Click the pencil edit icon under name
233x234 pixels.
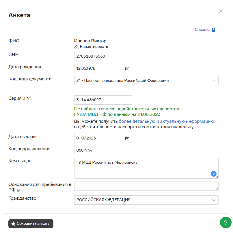coord(77,47)
